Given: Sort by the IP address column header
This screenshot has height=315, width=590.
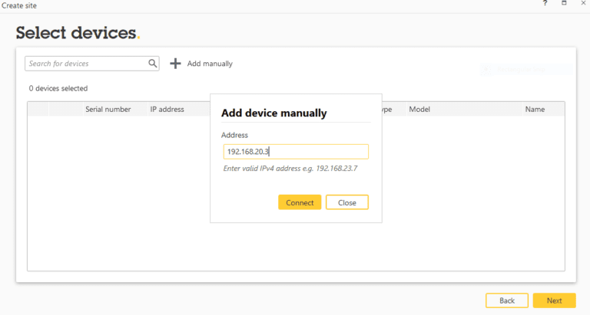Looking at the screenshot, I should coord(167,110).
